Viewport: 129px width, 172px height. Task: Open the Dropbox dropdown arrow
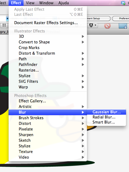[x=96, y=25]
